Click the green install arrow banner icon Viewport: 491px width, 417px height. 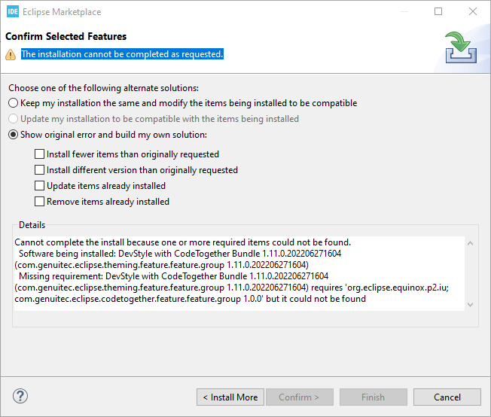click(x=461, y=47)
